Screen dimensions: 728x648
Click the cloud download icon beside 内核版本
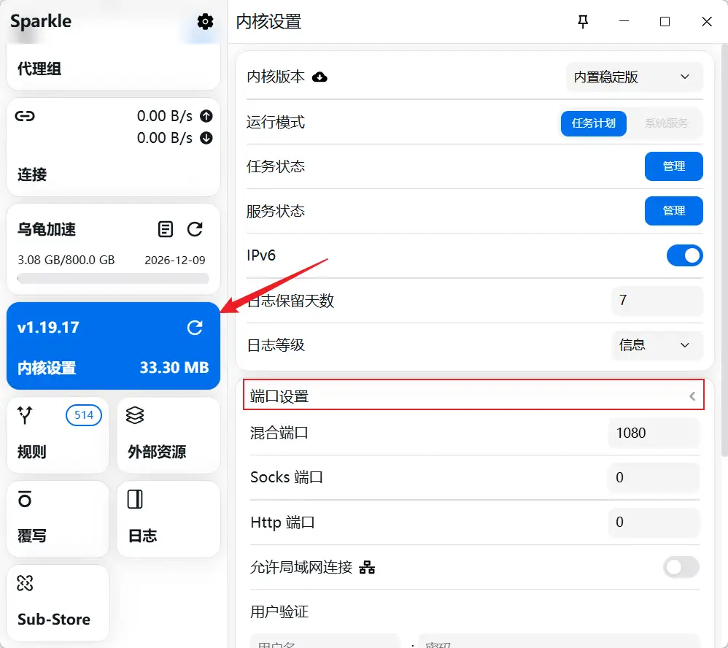(x=320, y=77)
